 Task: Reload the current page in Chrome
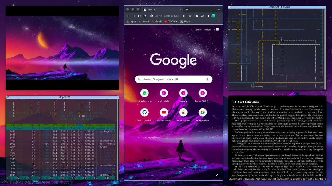139,16
